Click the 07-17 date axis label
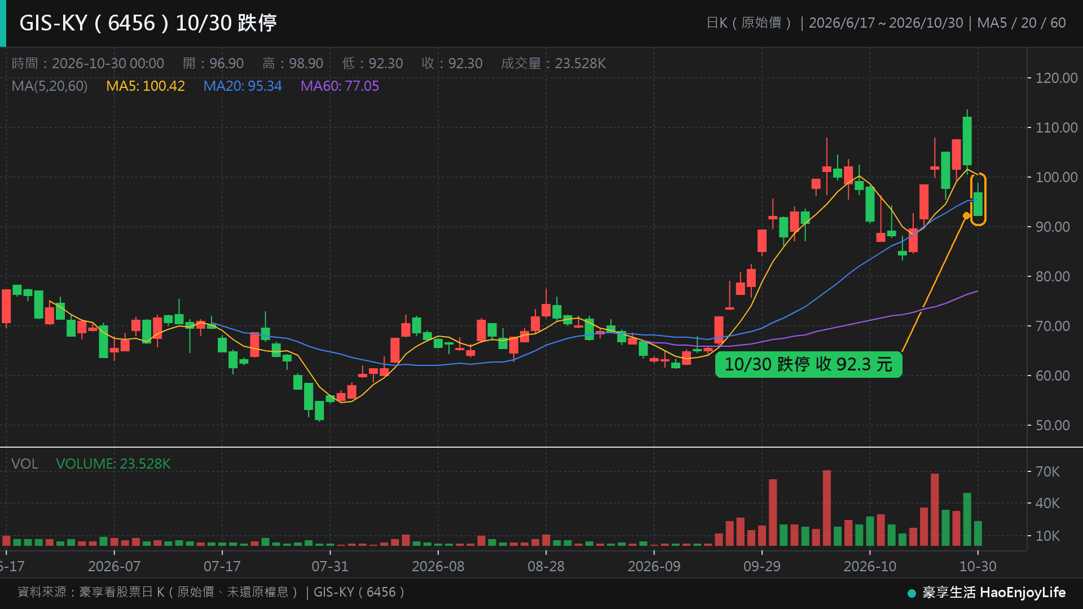Image resolution: width=1083 pixels, height=609 pixels. tap(222, 566)
